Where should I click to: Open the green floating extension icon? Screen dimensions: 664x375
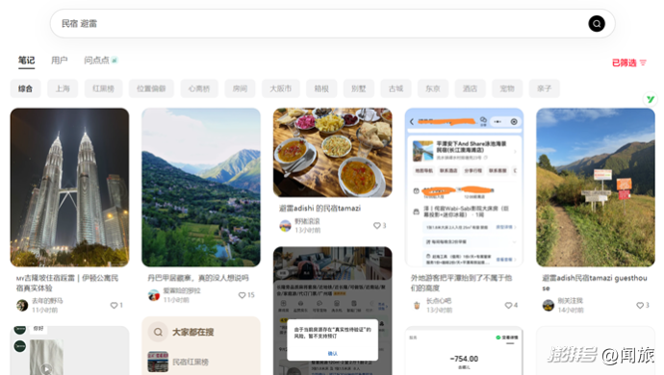(650, 99)
